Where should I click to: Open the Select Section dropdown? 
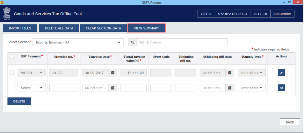click(78, 42)
